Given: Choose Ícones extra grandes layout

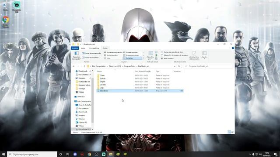Looking at the screenshot, I should point(113,52).
